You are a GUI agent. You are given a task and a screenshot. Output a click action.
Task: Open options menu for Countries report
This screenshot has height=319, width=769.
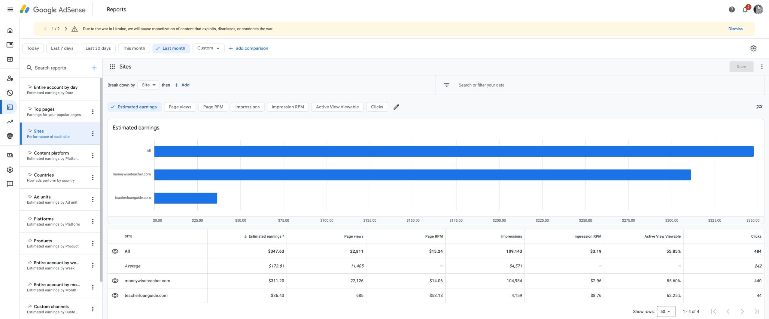[x=93, y=178]
